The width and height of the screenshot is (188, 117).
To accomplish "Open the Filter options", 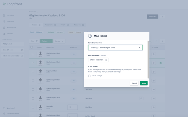I will 34,41.
